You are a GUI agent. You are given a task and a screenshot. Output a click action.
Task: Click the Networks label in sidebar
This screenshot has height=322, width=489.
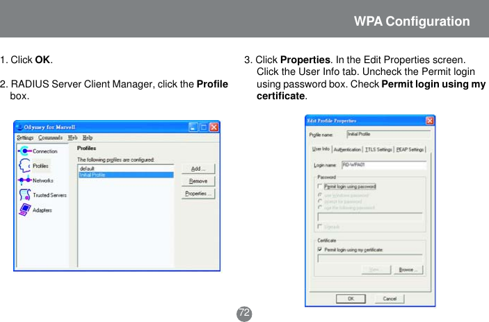click(x=43, y=180)
